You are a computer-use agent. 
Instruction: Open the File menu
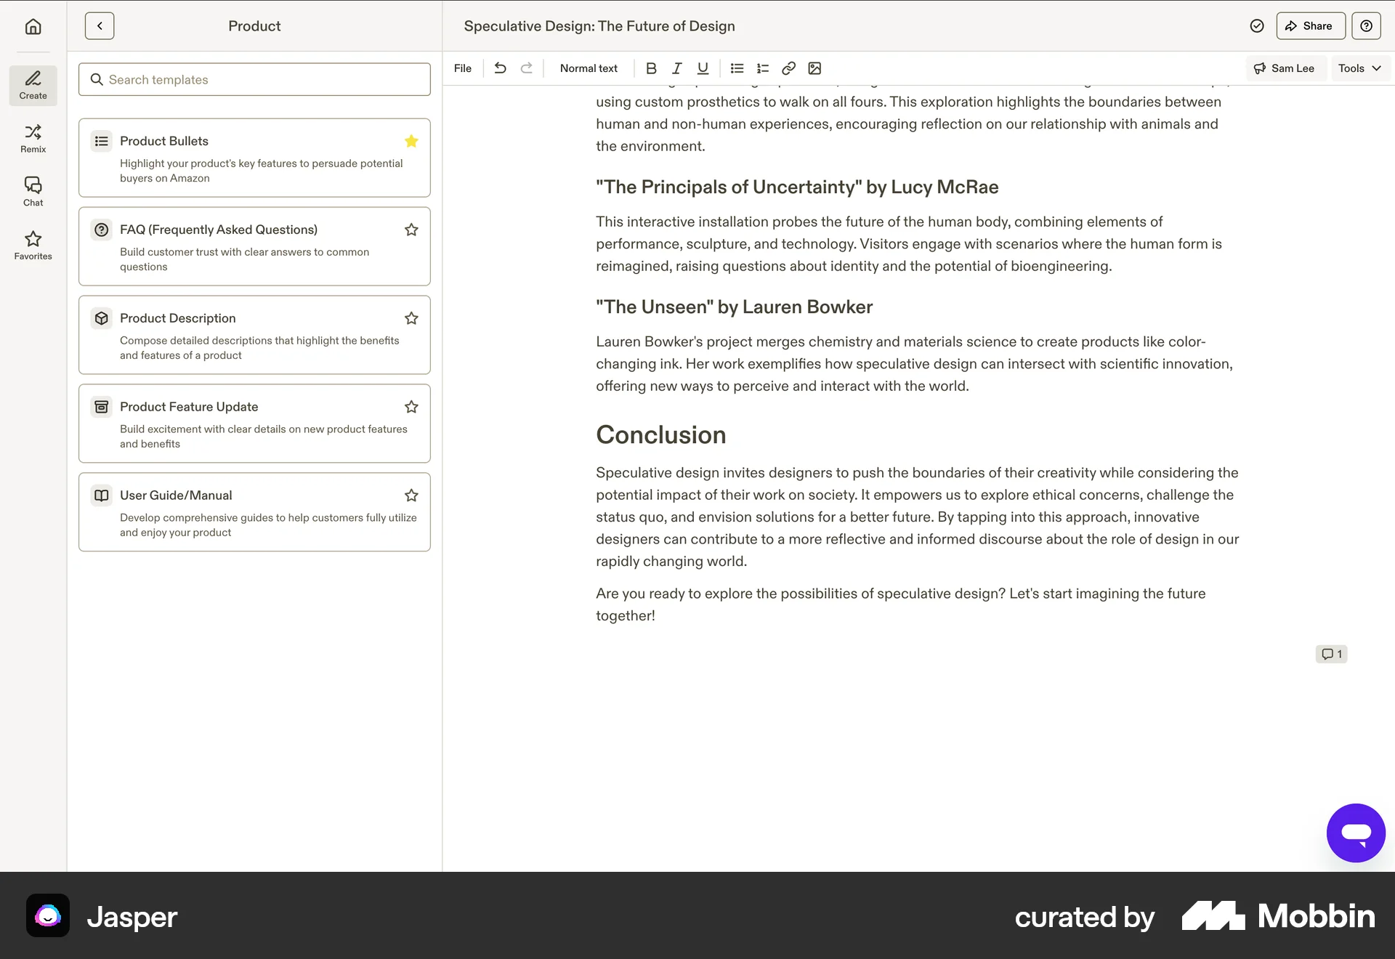pos(462,68)
